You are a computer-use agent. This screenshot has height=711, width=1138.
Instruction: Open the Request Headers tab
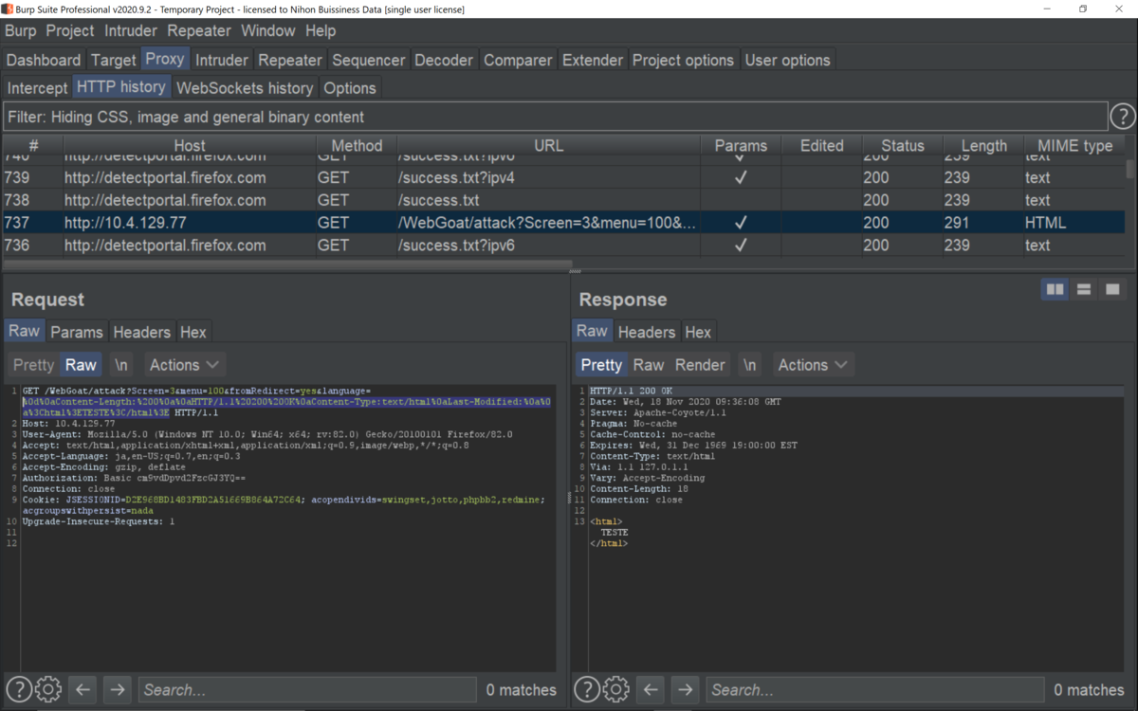[x=142, y=332]
